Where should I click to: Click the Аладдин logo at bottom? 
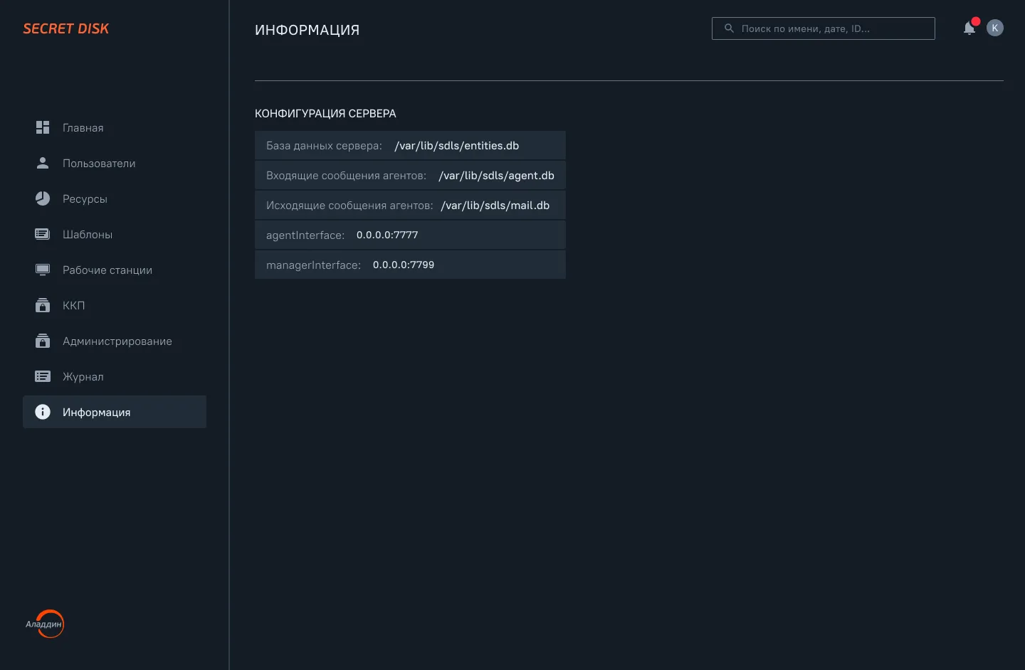pyautogui.click(x=45, y=624)
